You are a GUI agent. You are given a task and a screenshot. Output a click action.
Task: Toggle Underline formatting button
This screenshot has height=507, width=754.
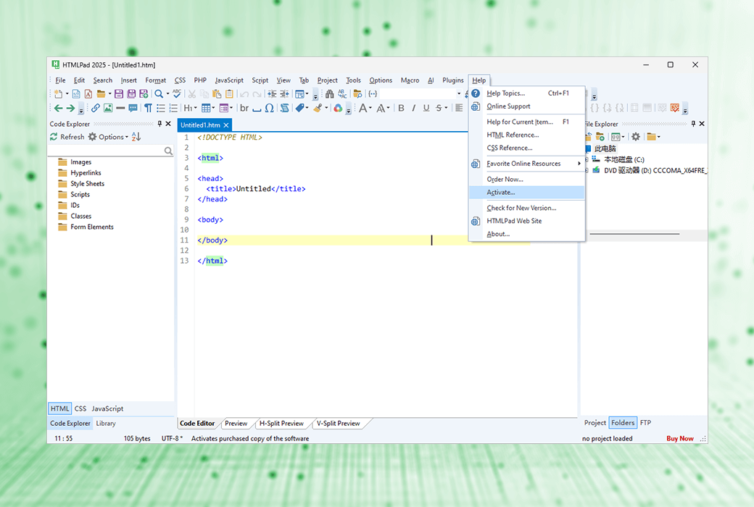coord(426,108)
